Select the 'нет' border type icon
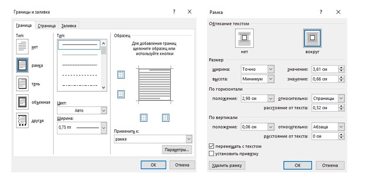Image resolution: width=384 pixels, height=178 pixels. (22, 47)
